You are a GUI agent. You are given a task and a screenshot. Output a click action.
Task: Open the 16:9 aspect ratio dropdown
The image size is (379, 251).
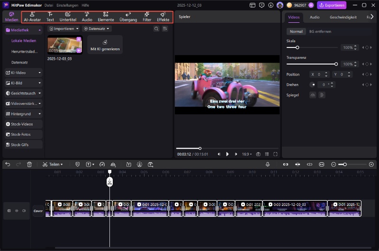pos(247,154)
